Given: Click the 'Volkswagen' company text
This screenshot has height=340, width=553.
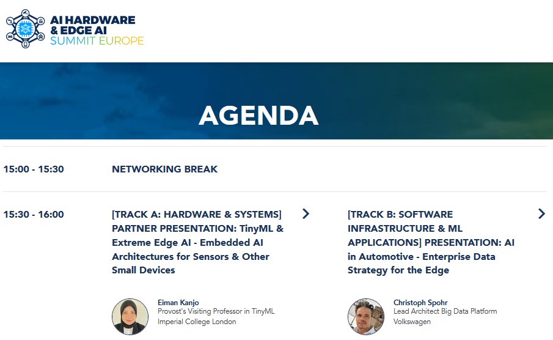Looking at the screenshot, I should coord(412,322).
